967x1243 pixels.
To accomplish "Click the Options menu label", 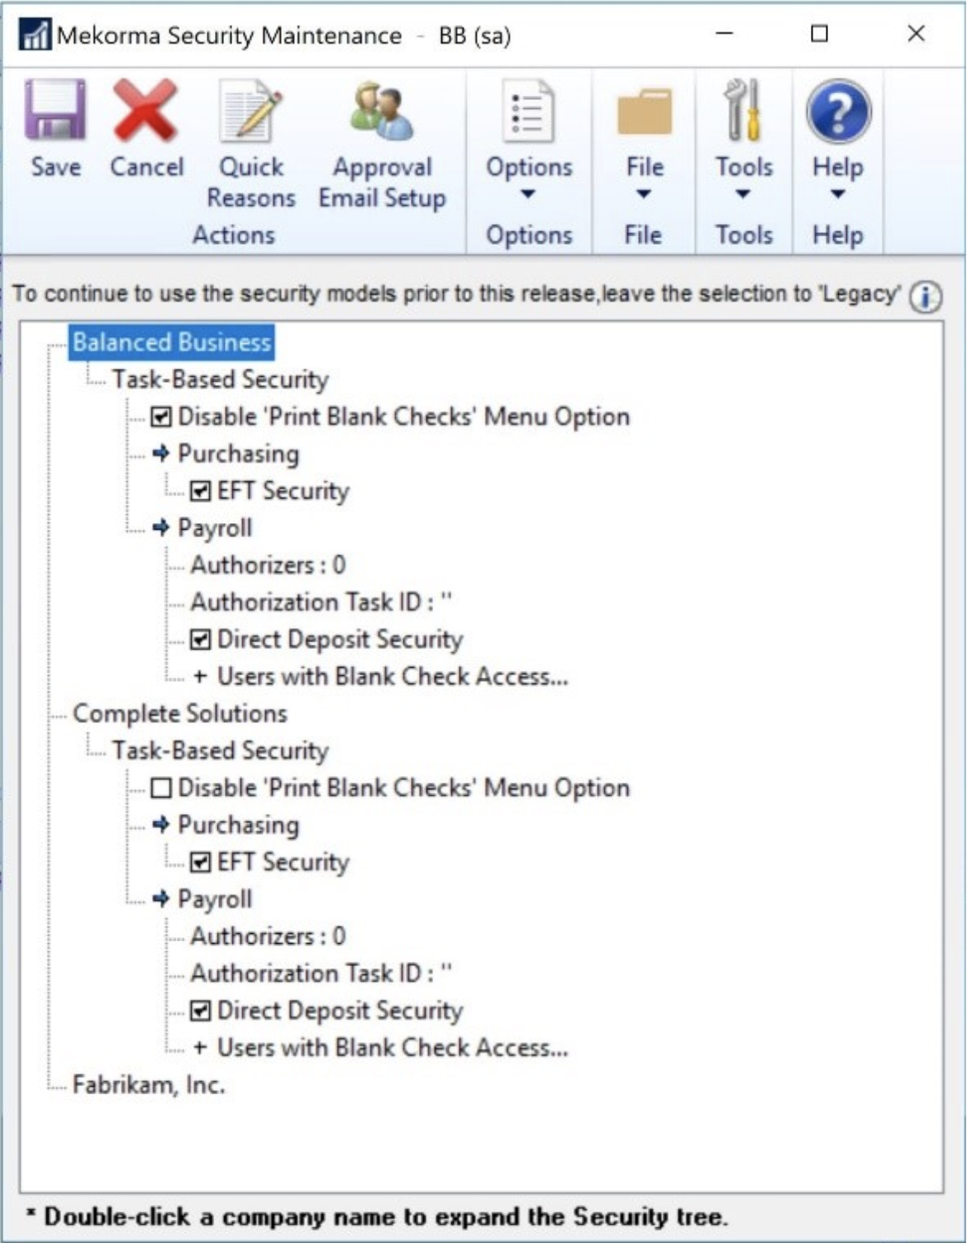I will coord(529,167).
